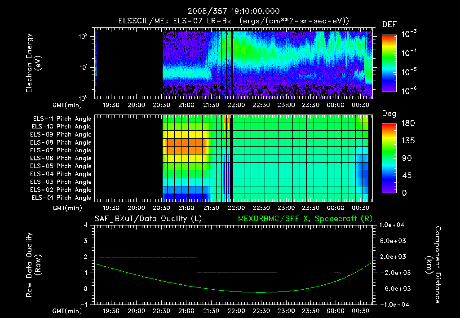This screenshot has height=318, width=460.
Task: Click the Deg pitch angle color bar
Action: (389, 158)
